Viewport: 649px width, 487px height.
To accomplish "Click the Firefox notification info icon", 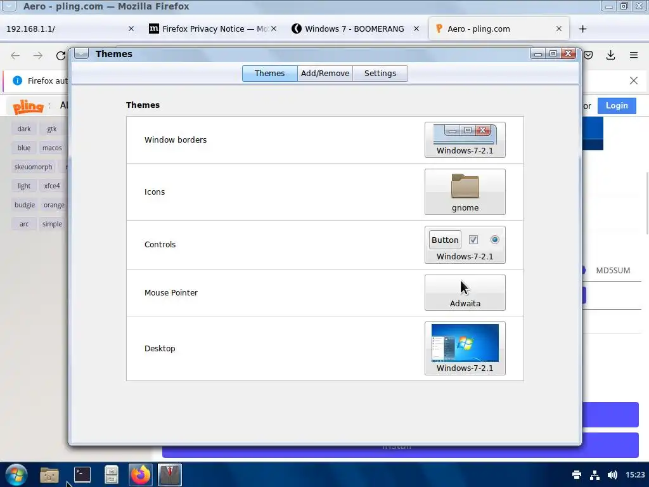I will [x=17, y=81].
